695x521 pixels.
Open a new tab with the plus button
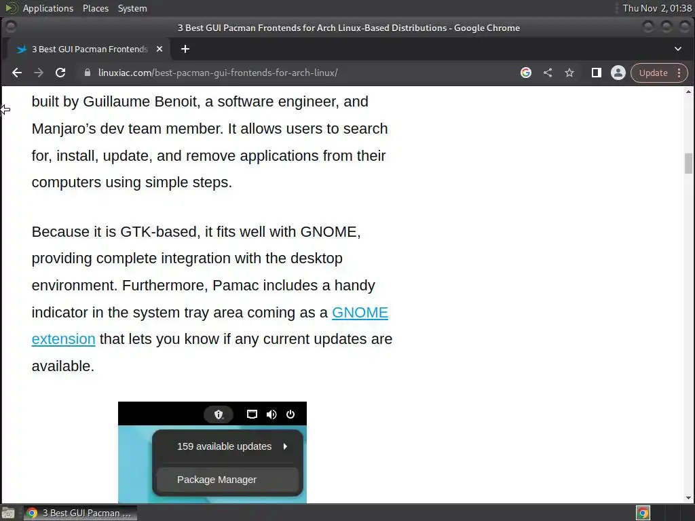click(x=185, y=49)
